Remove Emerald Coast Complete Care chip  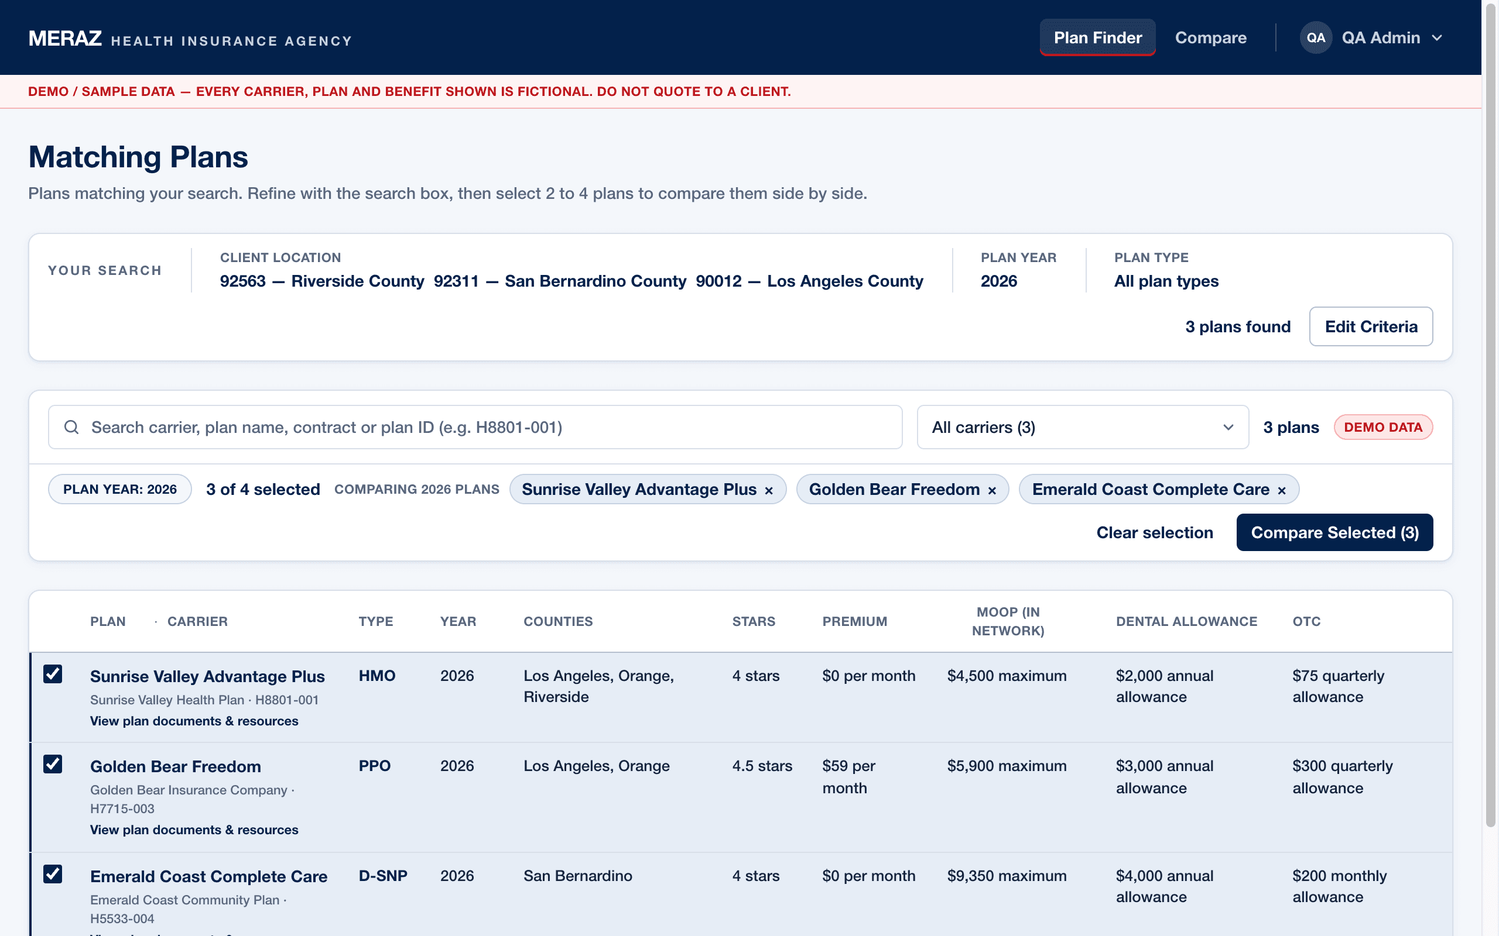point(1282,490)
